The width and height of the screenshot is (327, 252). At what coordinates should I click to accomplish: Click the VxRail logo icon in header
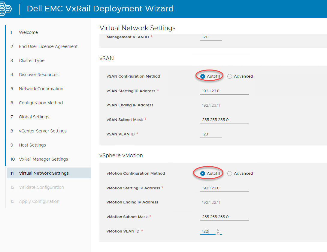[6, 8]
